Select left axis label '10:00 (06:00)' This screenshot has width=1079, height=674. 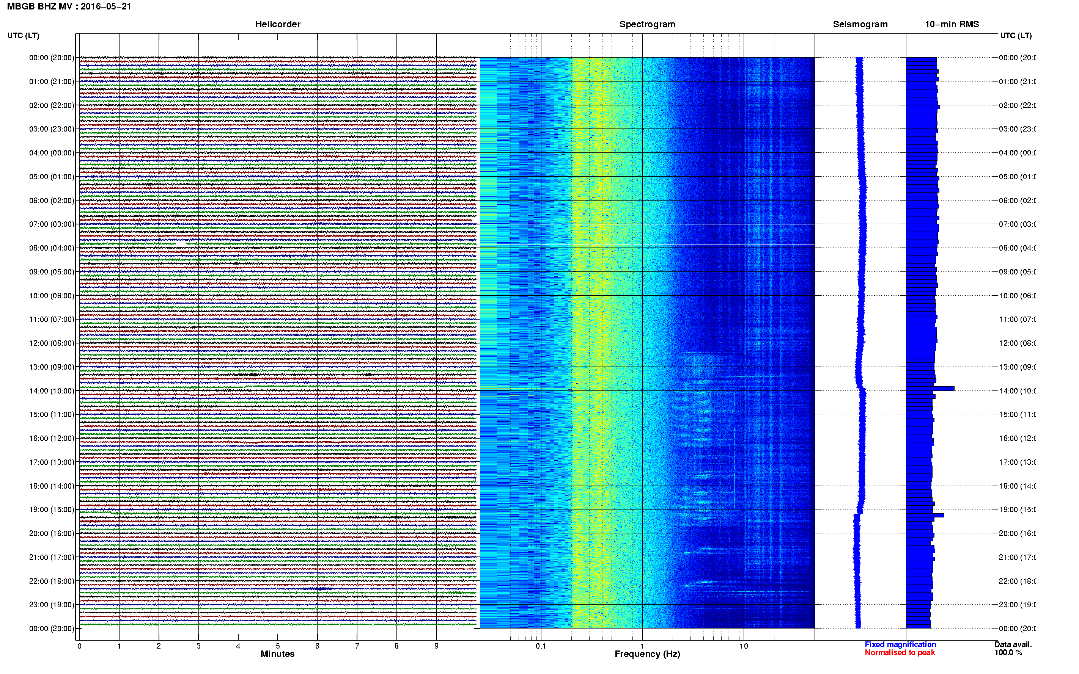pos(52,296)
